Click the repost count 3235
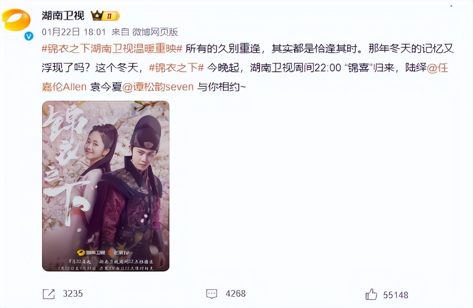The image size is (473, 308). pos(73,294)
